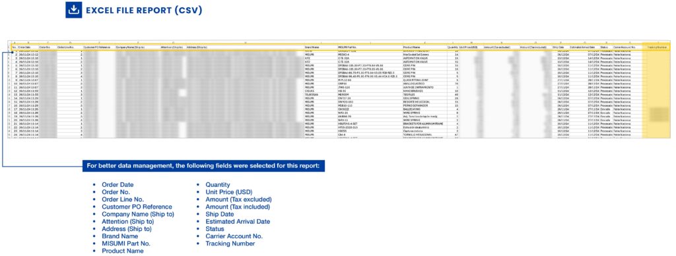Click the "Customer PO Reference" bullet item
The image size is (676, 256).
click(137, 207)
